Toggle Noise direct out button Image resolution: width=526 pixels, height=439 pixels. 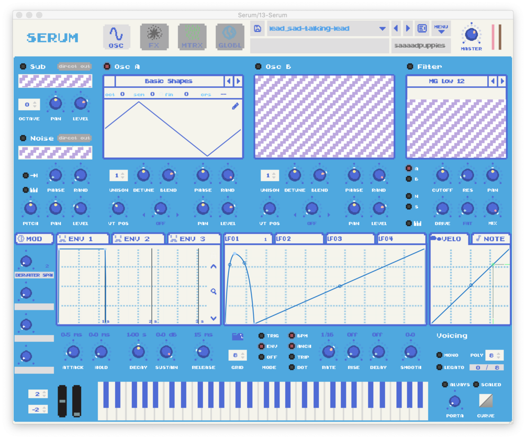click(x=74, y=138)
